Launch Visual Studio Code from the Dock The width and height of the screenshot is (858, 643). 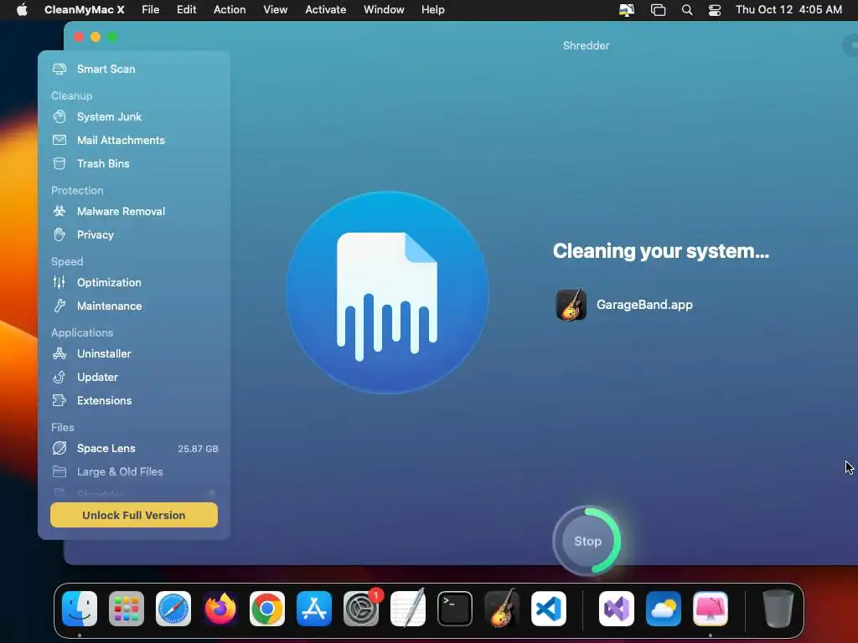pos(548,609)
